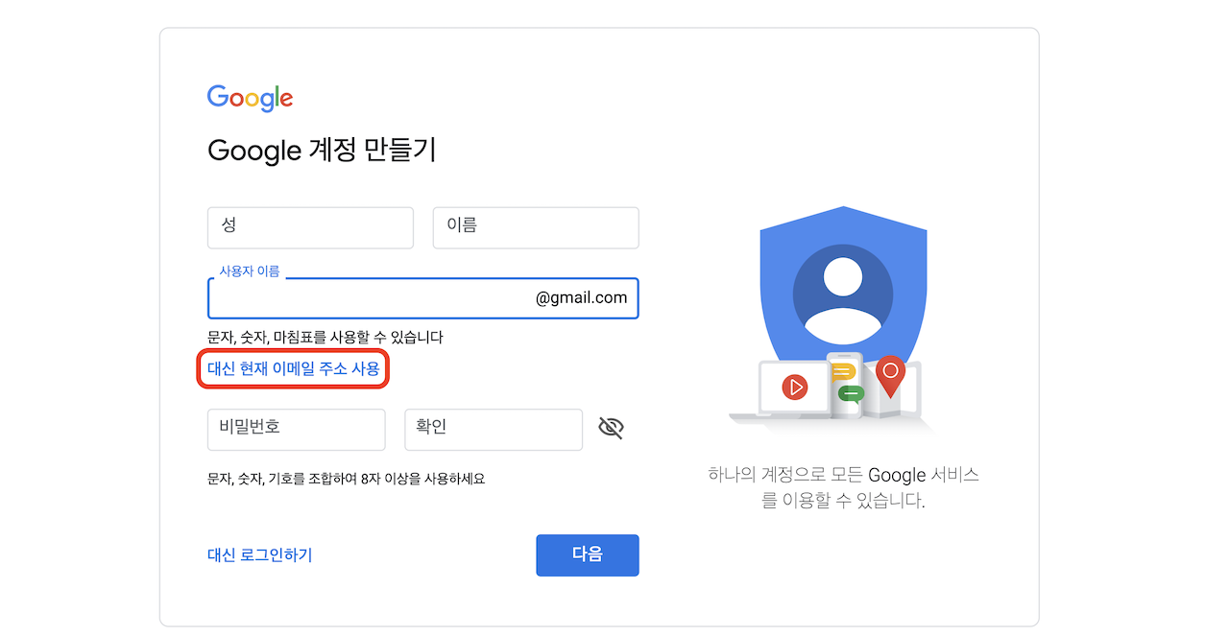The width and height of the screenshot is (1229, 635).
Task: Click the green chat bubble on phone illustration
Action: tap(850, 393)
